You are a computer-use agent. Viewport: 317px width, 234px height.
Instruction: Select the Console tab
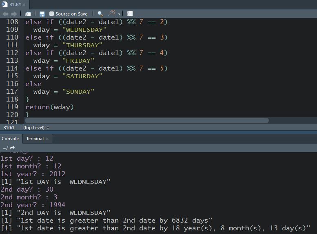[x=10, y=139]
